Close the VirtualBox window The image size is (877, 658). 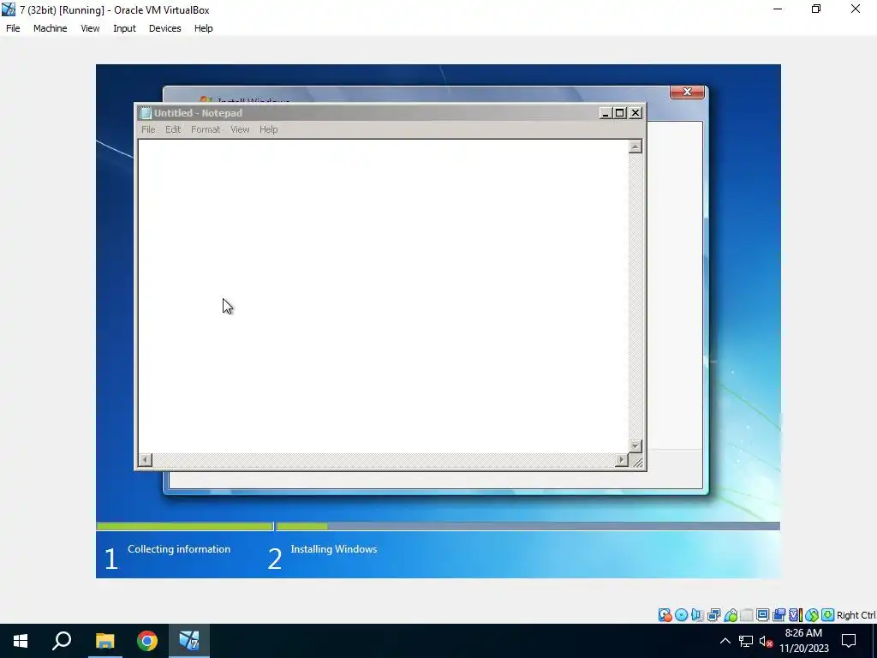tap(856, 9)
